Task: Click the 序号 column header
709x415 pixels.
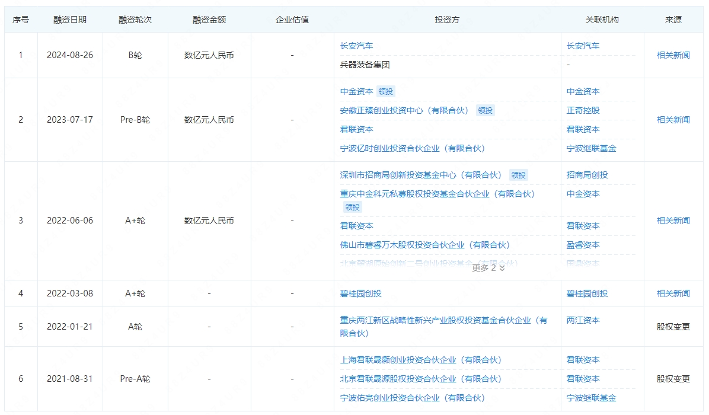Action: (x=20, y=20)
